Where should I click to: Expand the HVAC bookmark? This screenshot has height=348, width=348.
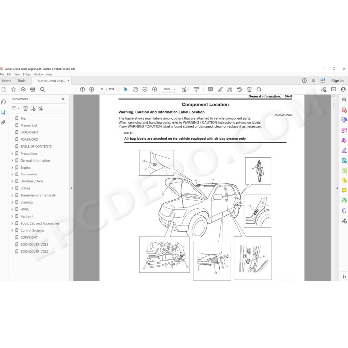tap(12, 209)
